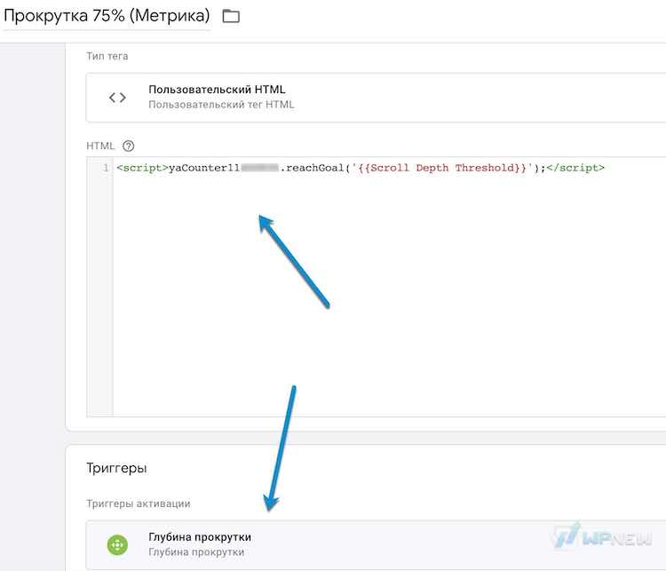The image size is (666, 571).
Task: Click the green scroll depth trigger icon
Action: pos(117,544)
